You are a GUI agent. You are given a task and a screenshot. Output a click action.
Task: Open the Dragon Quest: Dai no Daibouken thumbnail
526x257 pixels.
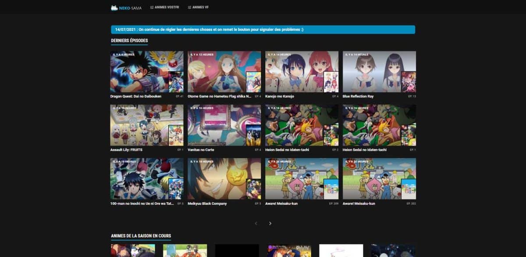pyautogui.click(x=147, y=71)
